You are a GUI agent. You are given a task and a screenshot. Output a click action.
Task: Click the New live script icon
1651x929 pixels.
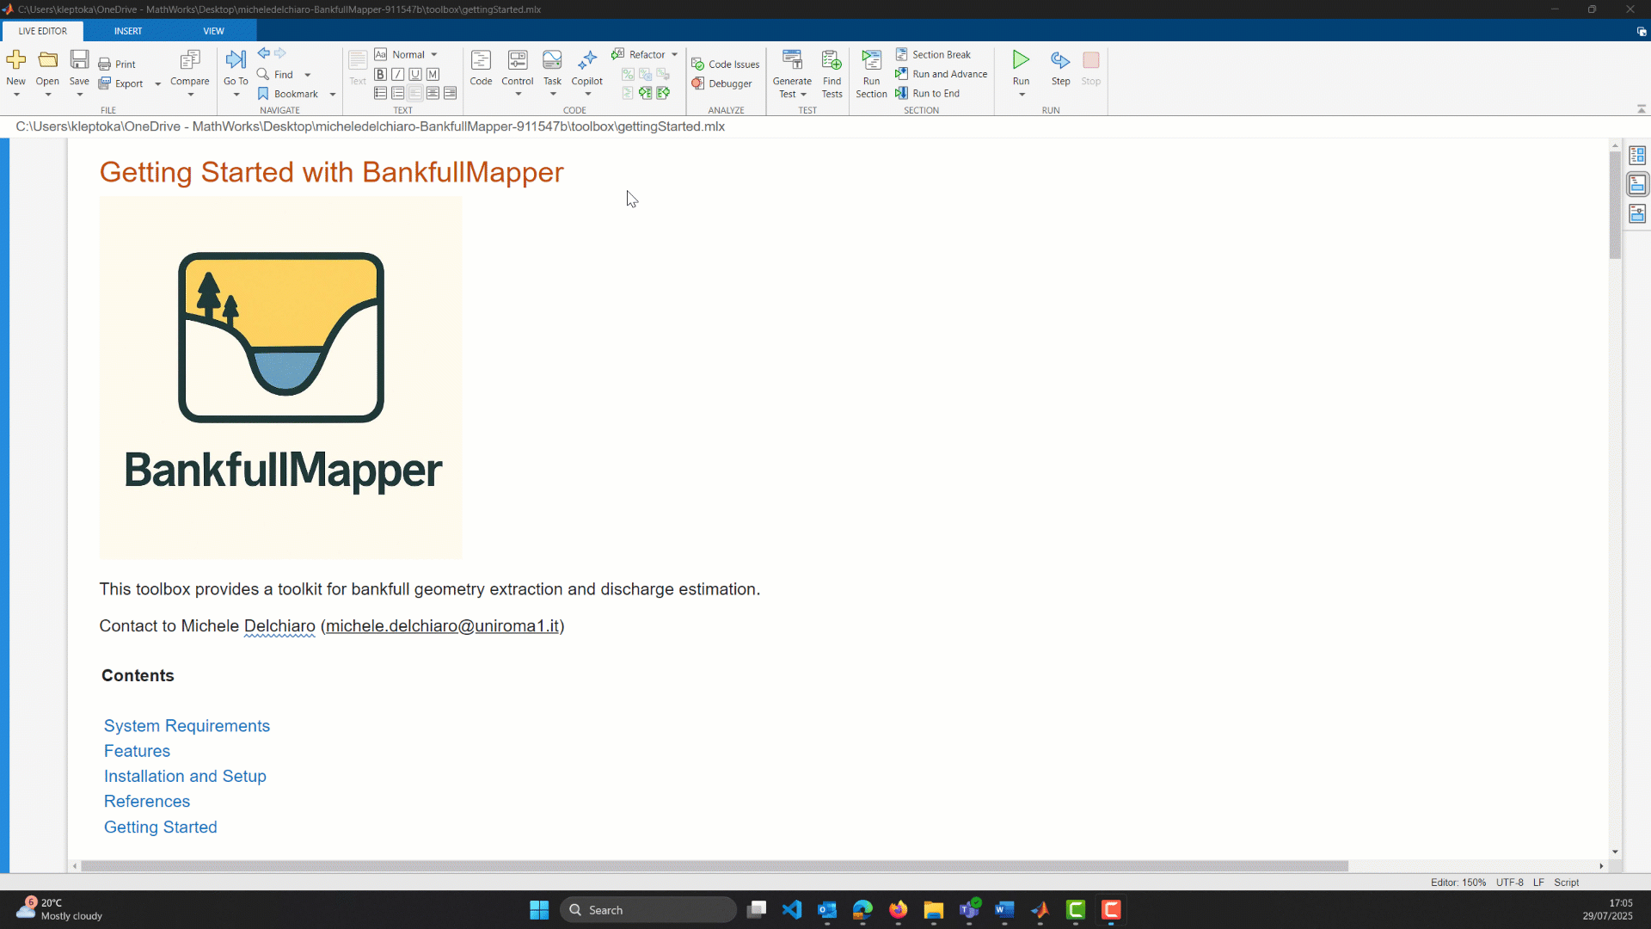(15, 59)
